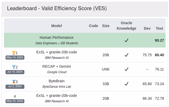Open the RECAP + Gemini model entry

57,66
